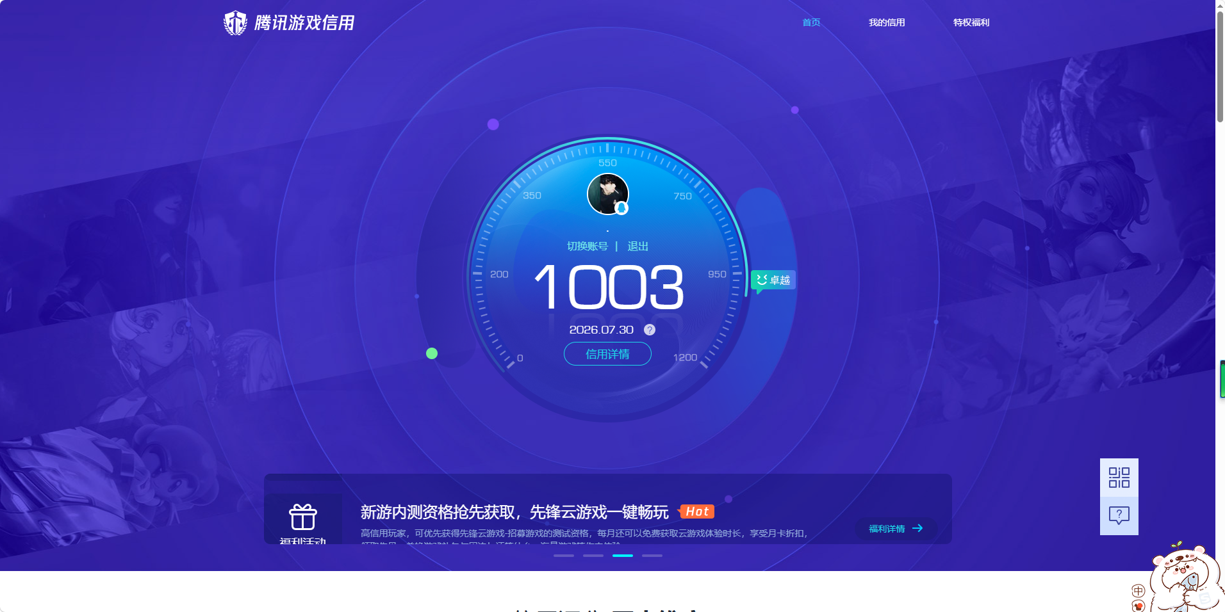Go to the 首页 nav tab
The width and height of the screenshot is (1225, 612).
click(811, 22)
